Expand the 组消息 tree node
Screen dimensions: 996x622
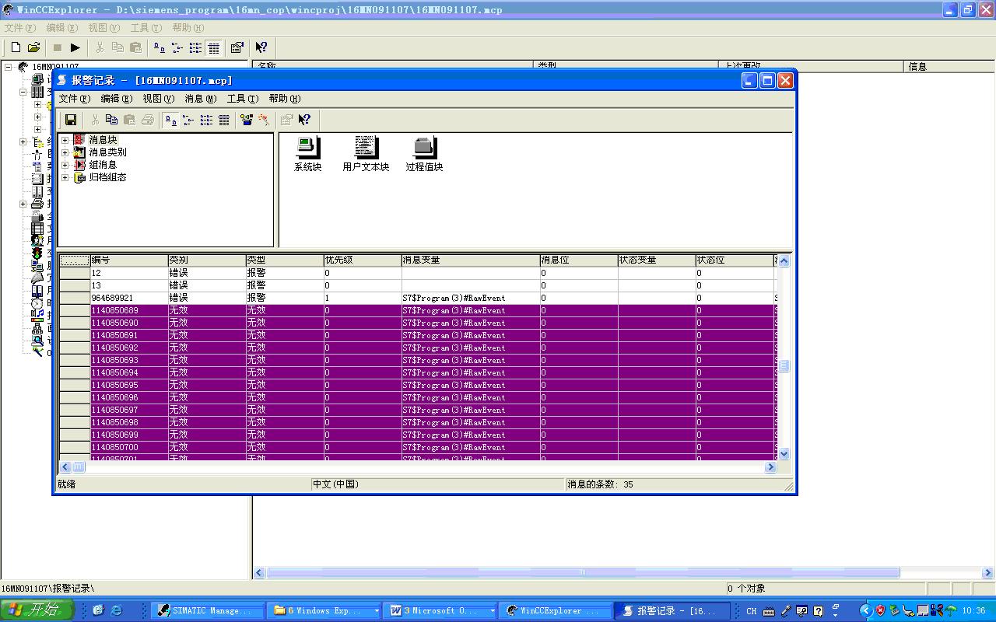point(65,165)
